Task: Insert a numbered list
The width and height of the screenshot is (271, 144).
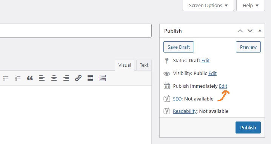Action: (x=18, y=78)
